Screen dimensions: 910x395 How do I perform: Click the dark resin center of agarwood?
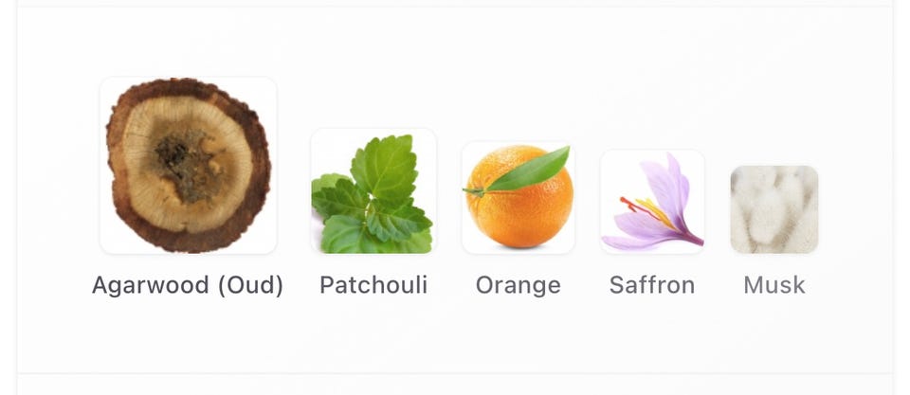click(187, 164)
